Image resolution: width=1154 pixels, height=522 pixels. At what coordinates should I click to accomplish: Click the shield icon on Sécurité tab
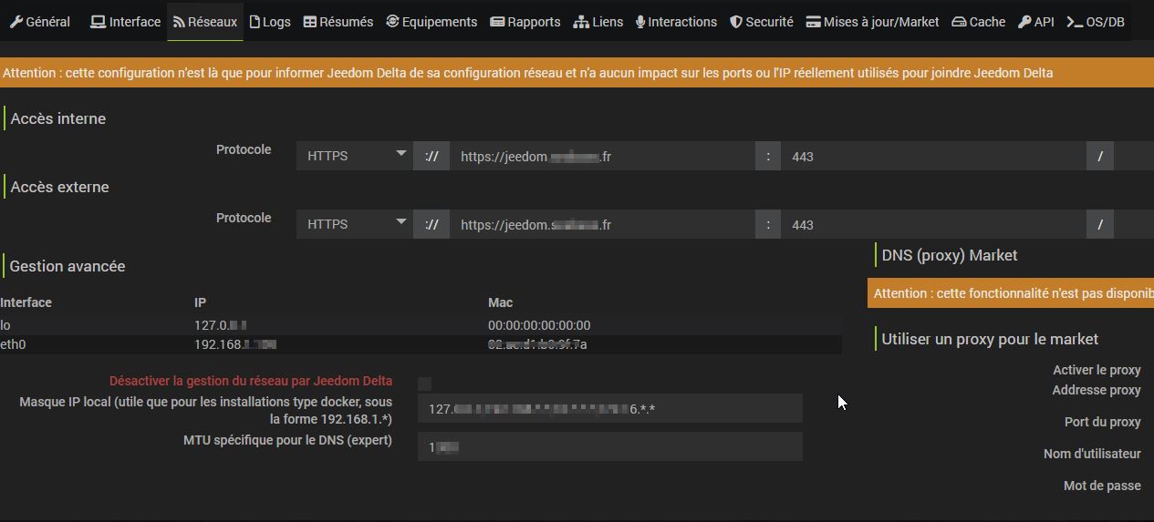pyautogui.click(x=735, y=22)
